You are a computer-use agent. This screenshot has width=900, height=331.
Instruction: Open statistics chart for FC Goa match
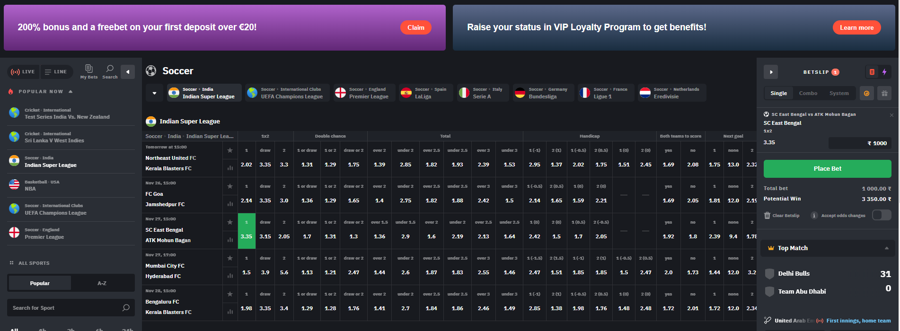click(230, 204)
